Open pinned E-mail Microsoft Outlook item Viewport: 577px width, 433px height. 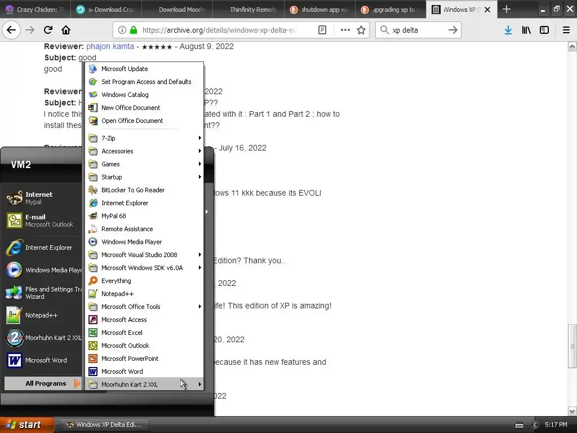(x=43, y=220)
